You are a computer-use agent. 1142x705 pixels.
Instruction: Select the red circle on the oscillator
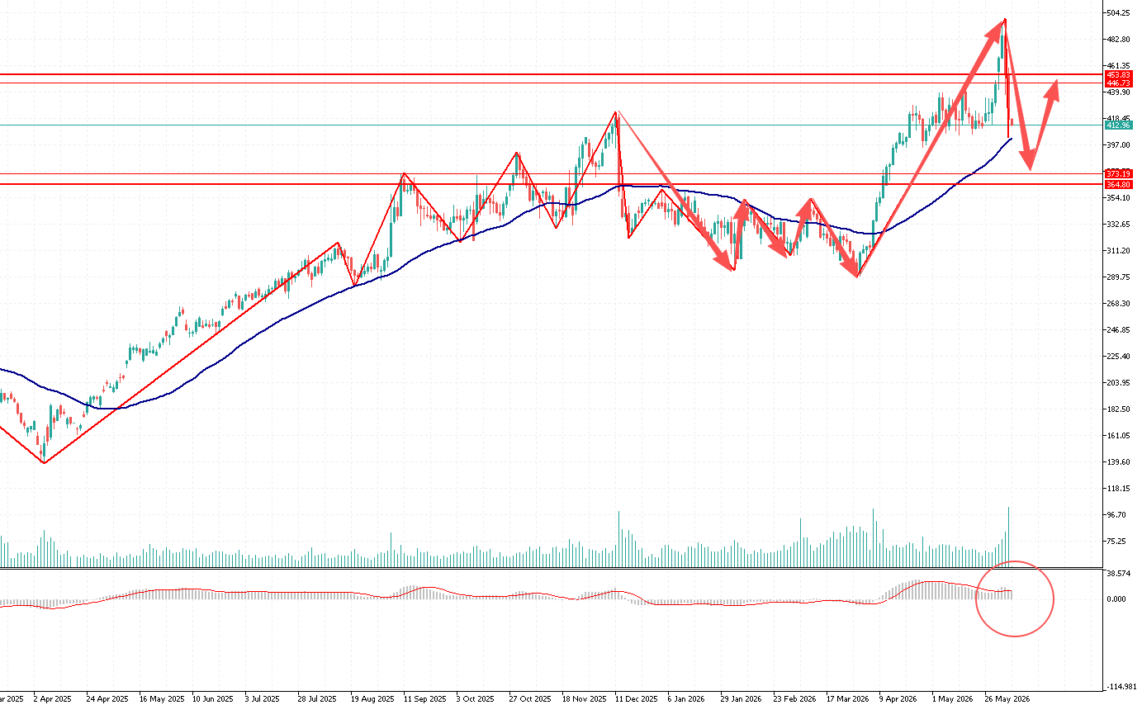[1015, 599]
